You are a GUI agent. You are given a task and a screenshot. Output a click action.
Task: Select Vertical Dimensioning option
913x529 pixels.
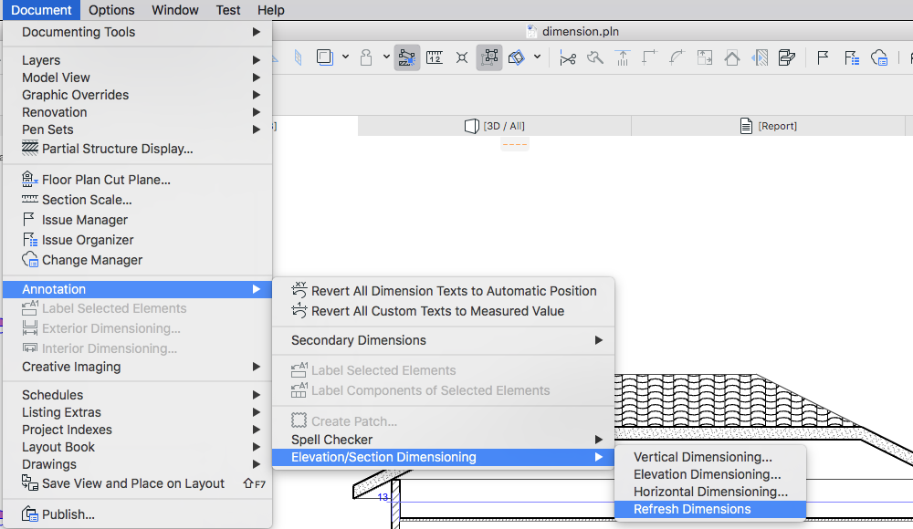(703, 457)
